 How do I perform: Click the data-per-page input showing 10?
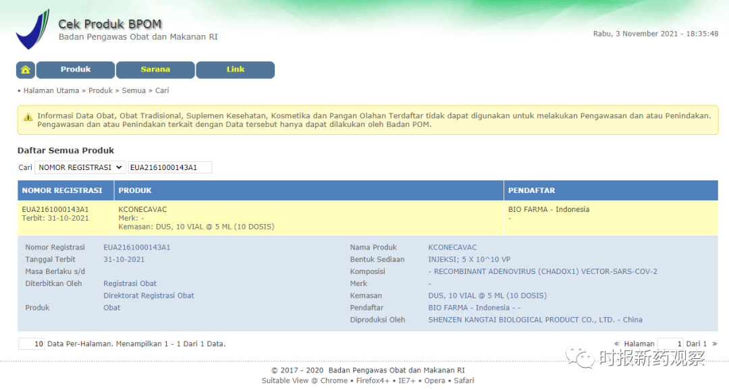click(32, 344)
